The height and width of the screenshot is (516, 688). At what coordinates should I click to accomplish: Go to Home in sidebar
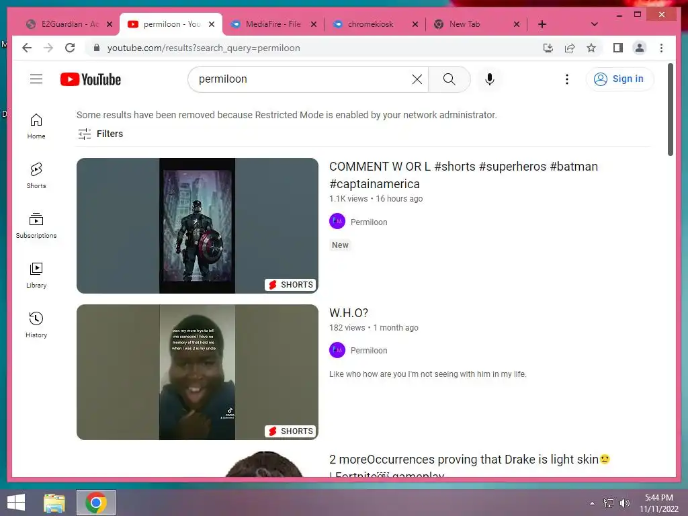point(36,126)
